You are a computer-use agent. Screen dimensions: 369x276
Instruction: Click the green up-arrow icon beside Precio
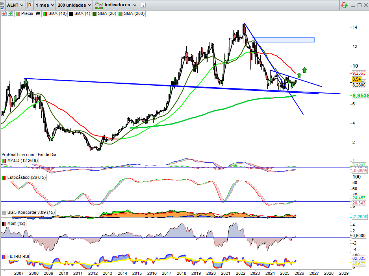click(x=10, y=13)
